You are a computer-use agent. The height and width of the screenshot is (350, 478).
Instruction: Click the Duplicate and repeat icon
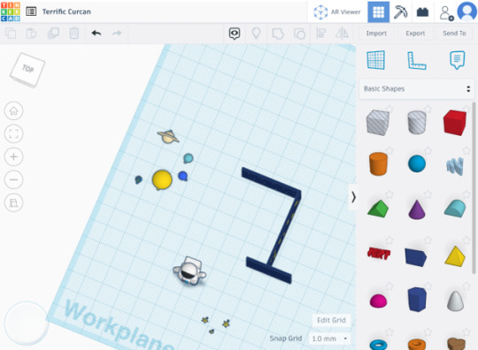tap(53, 33)
